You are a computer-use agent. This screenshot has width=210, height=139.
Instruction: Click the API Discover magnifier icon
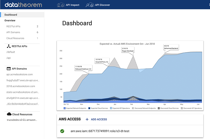(x=89, y=5)
